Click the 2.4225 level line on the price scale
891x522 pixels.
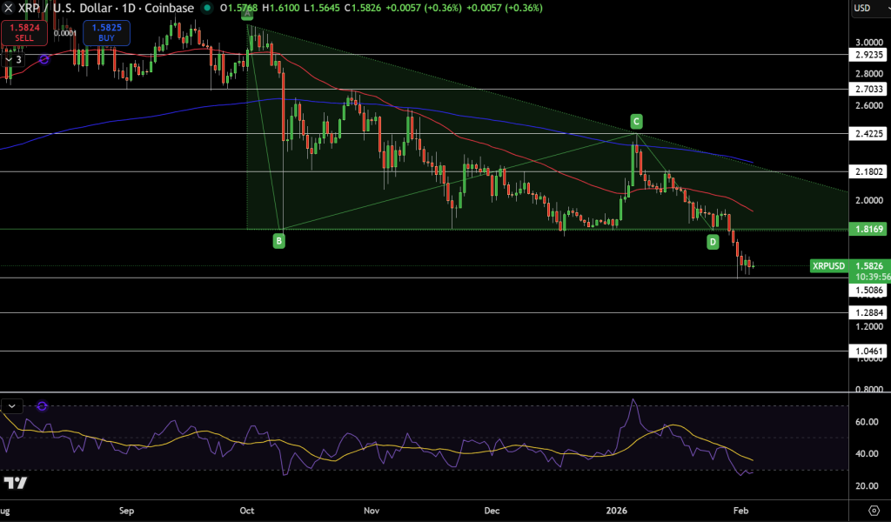[x=868, y=133]
